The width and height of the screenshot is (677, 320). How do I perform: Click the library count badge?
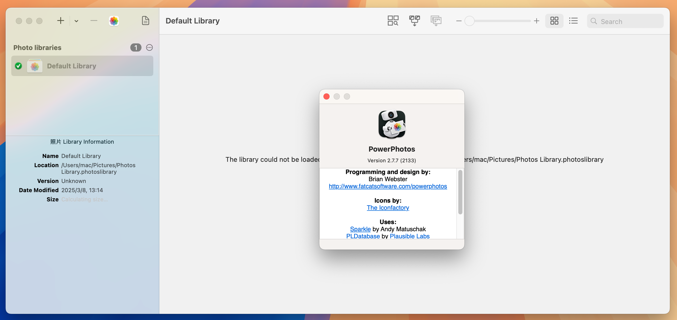136,47
